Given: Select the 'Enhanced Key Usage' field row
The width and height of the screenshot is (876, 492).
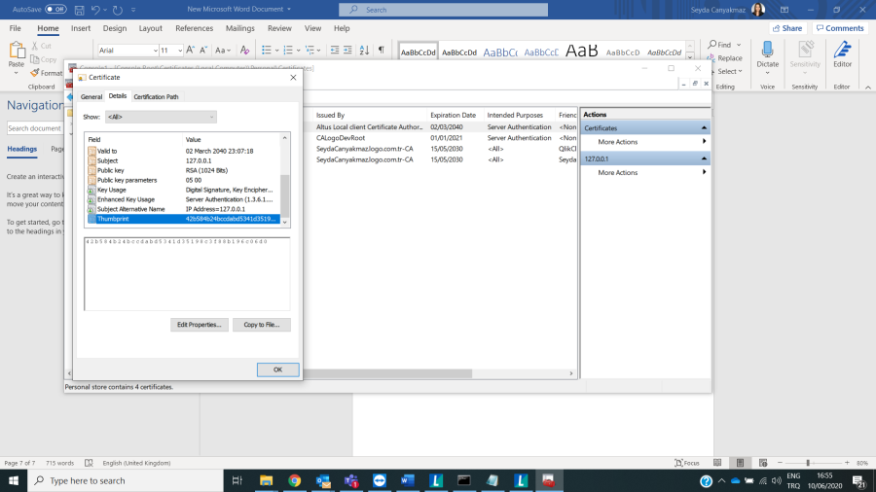Looking at the screenshot, I should [x=183, y=199].
